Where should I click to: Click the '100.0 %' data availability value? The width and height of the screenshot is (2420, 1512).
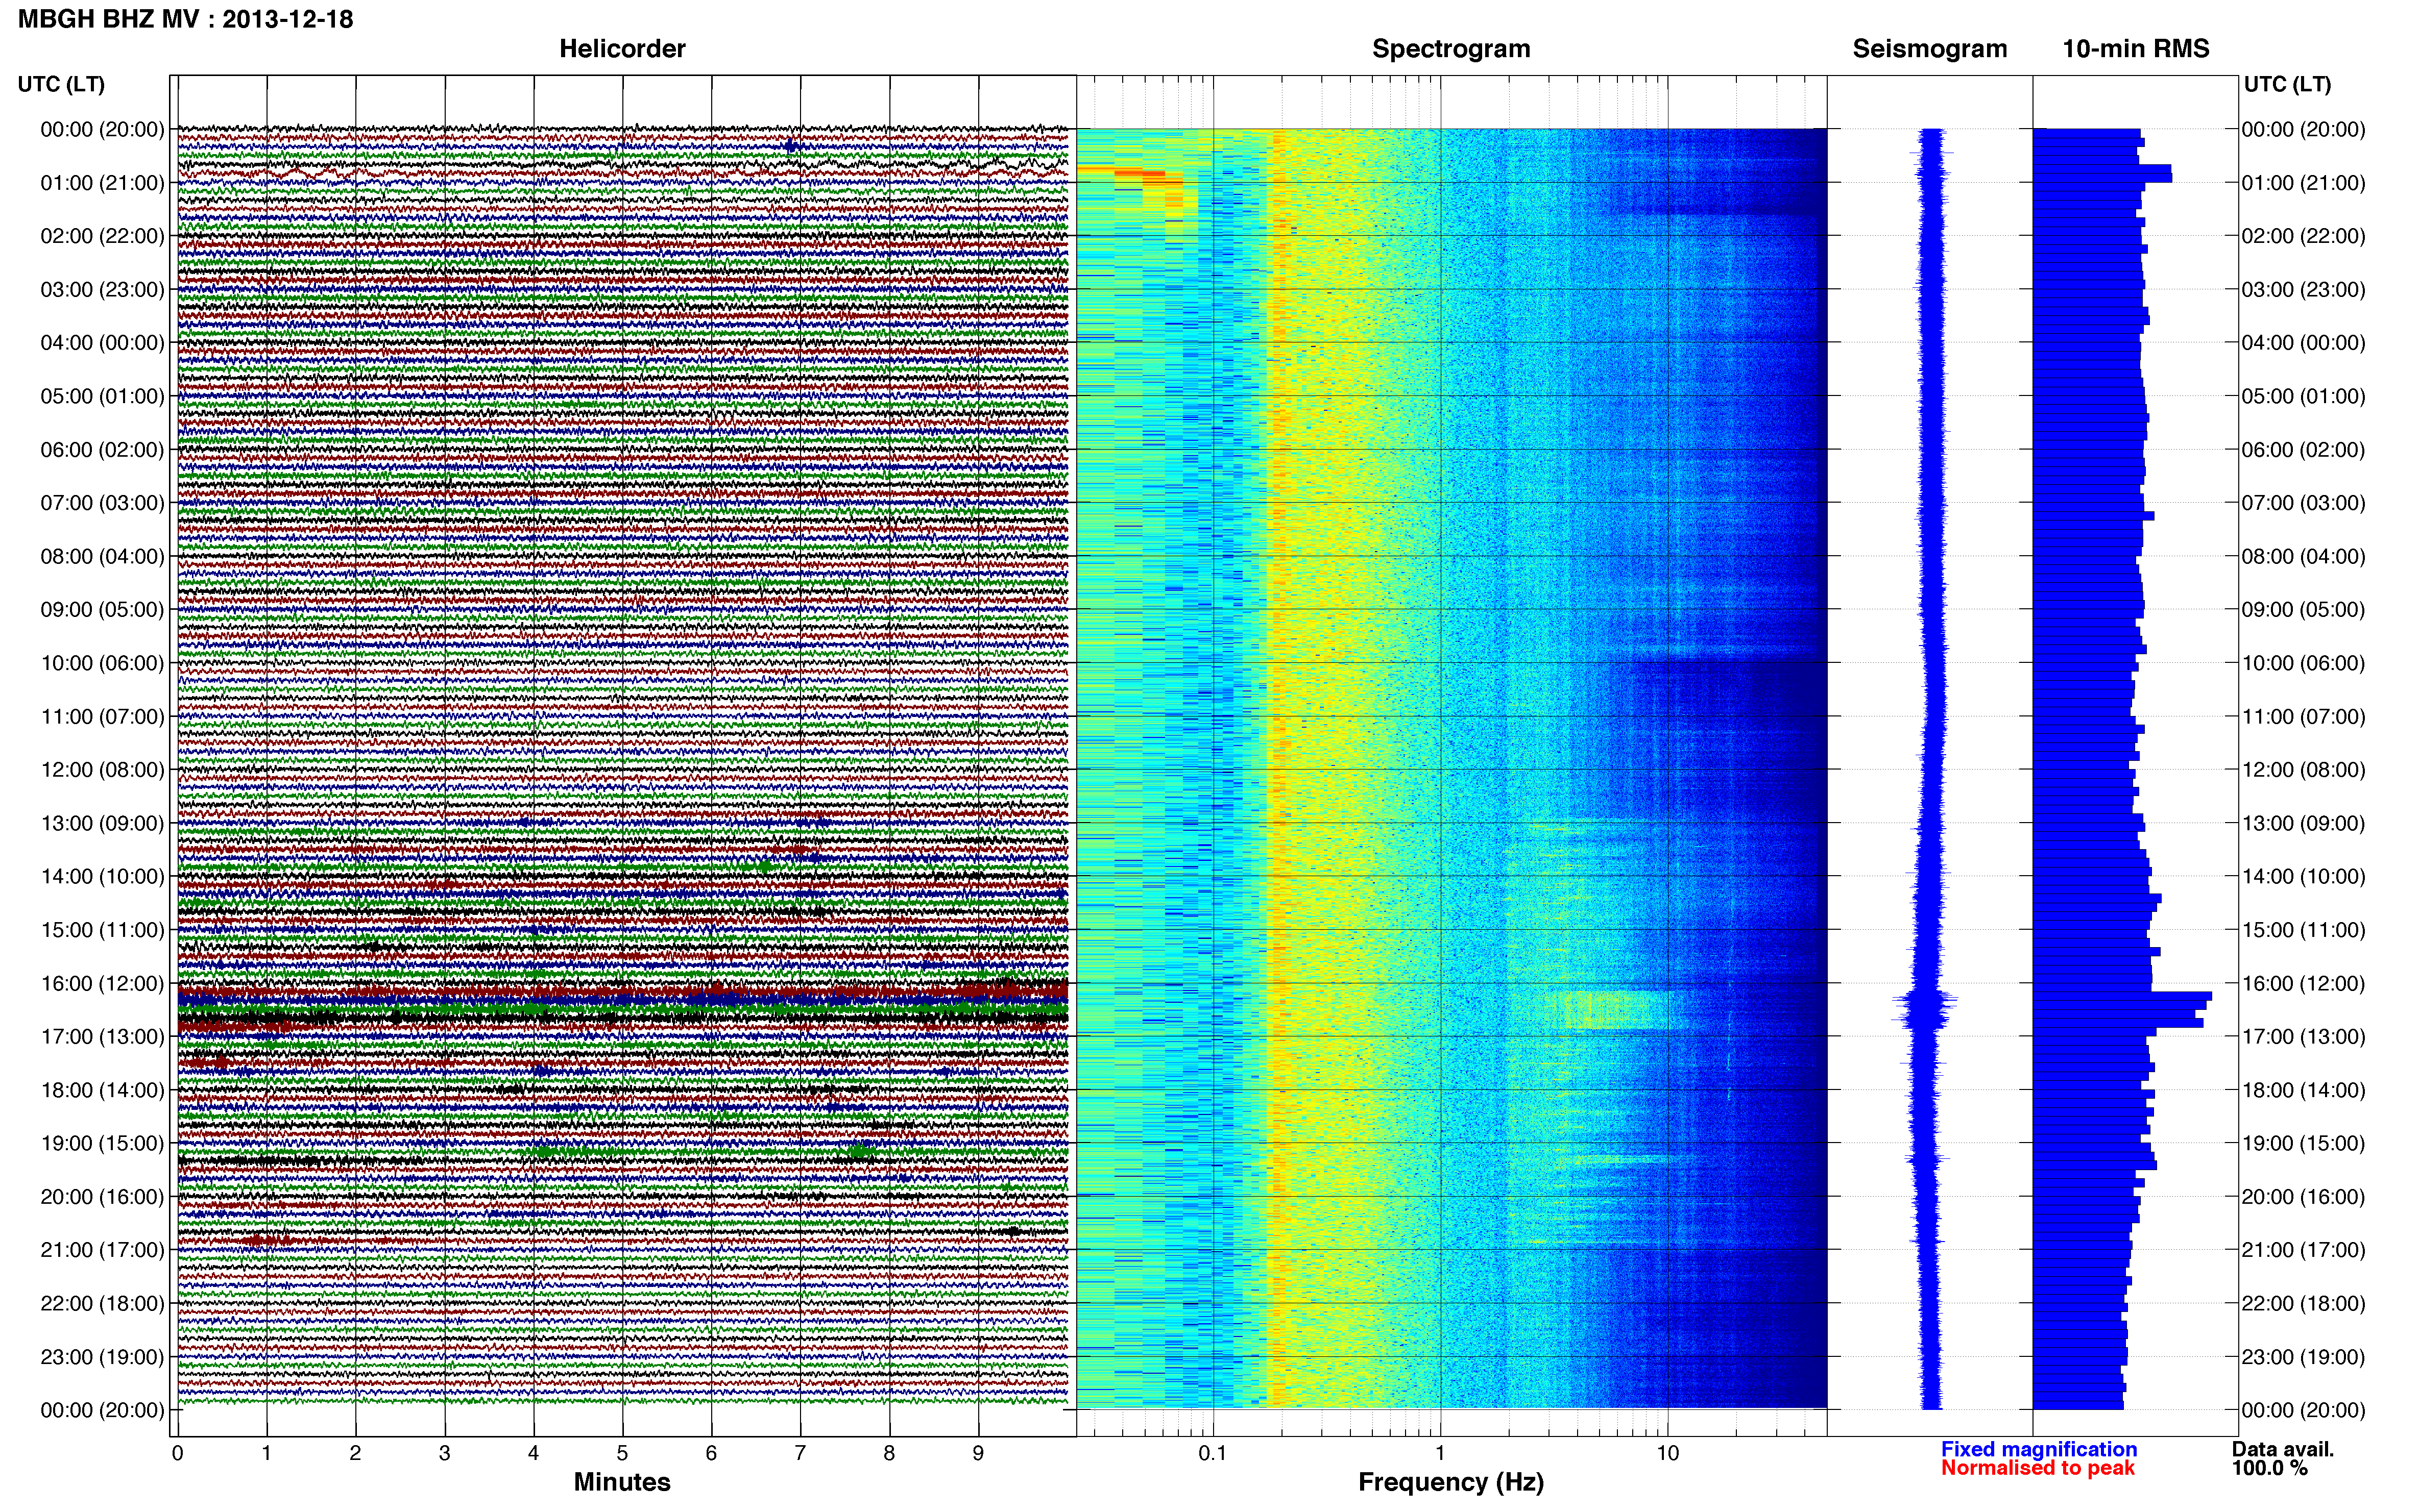click(2269, 1468)
